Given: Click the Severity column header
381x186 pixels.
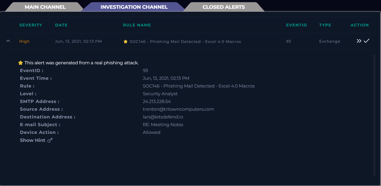Looking at the screenshot, I should coord(31,25).
